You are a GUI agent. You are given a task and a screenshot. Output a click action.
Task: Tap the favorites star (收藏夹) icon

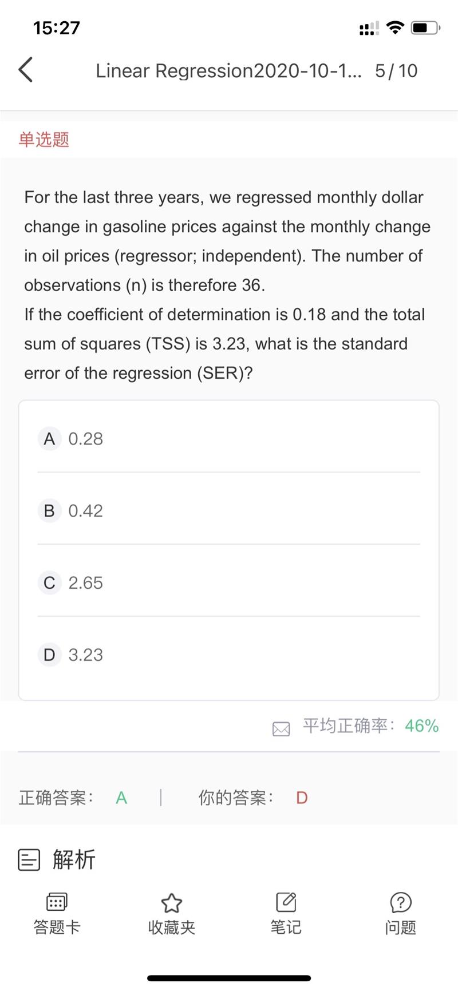[x=171, y=903]
